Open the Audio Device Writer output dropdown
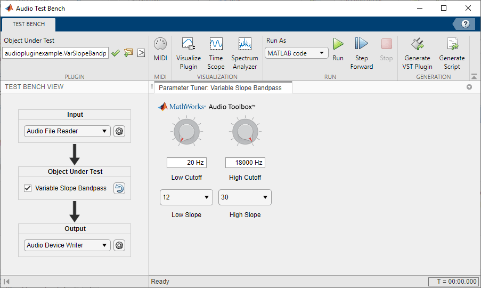This screenshot has height=288, width=481. pyautogui.click(x=67, y=245)
